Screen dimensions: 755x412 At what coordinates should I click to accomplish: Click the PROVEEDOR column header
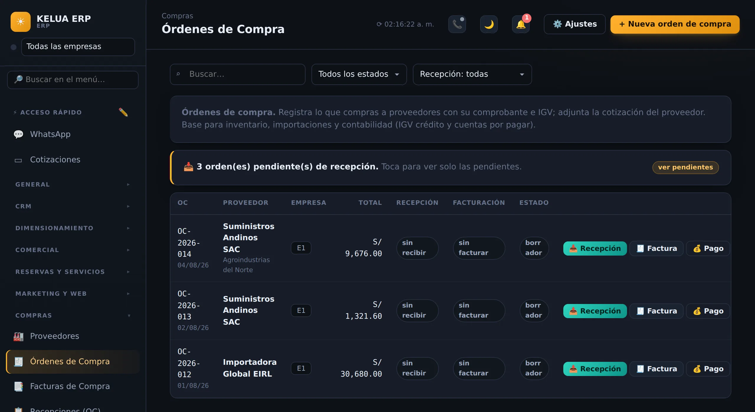(246, 203)
